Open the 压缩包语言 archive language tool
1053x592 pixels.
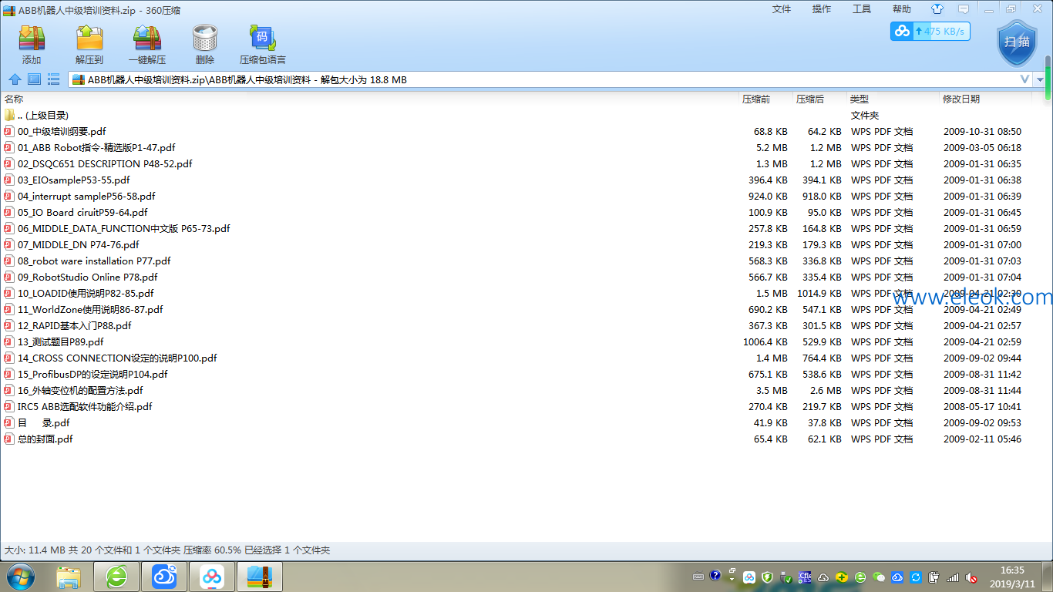click(x=262, y=45)
